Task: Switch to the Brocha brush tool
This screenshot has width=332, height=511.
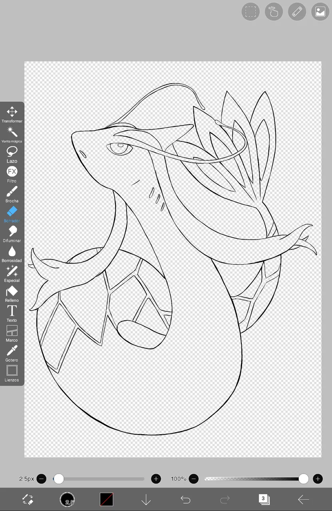Action: point(12,194)
